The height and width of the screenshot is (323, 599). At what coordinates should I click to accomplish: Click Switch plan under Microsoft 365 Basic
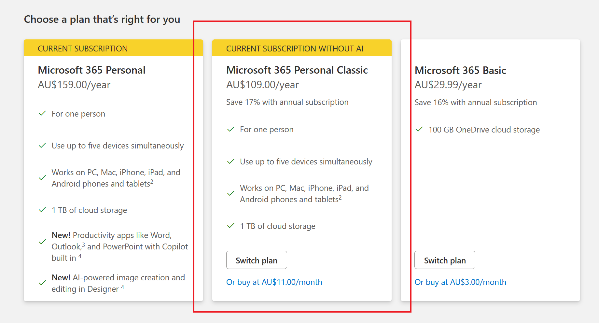(x=444, y=260)
